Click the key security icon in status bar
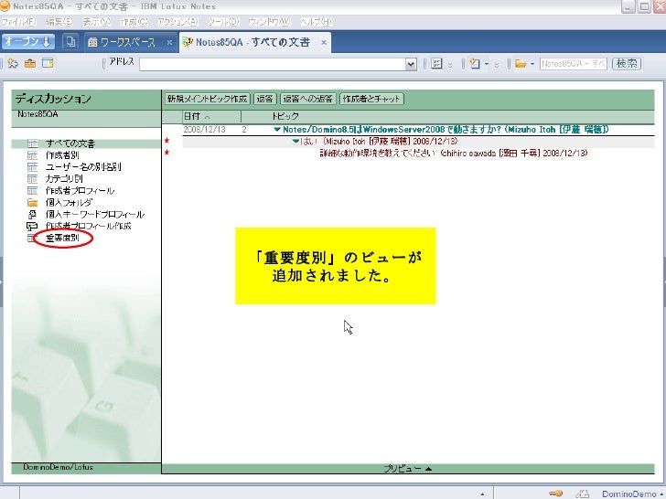The height and width of the screenshot is (499, 666). tap(555, 494)
